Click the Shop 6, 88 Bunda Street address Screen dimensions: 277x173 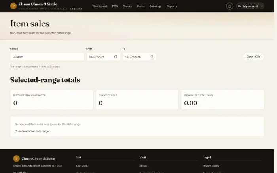coord(38,166)
